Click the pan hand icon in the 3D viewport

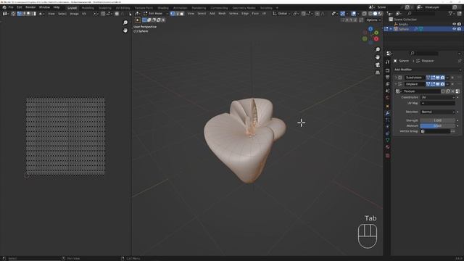pyautogui.click(x=378, y=57)
